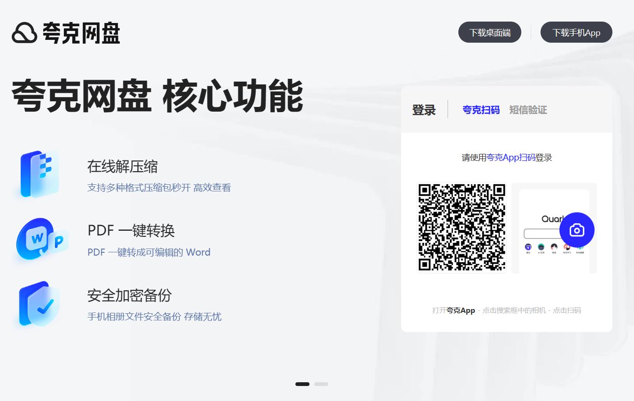Click the PDF 一键转换 Word icon

point(38,239)
